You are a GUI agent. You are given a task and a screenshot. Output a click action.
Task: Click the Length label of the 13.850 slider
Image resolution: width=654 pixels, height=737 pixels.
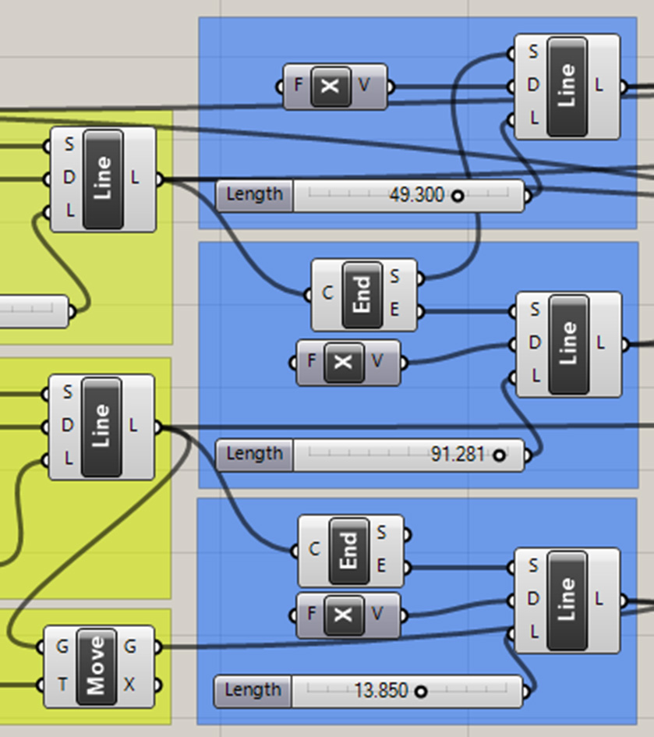click(x=253, y=690)
